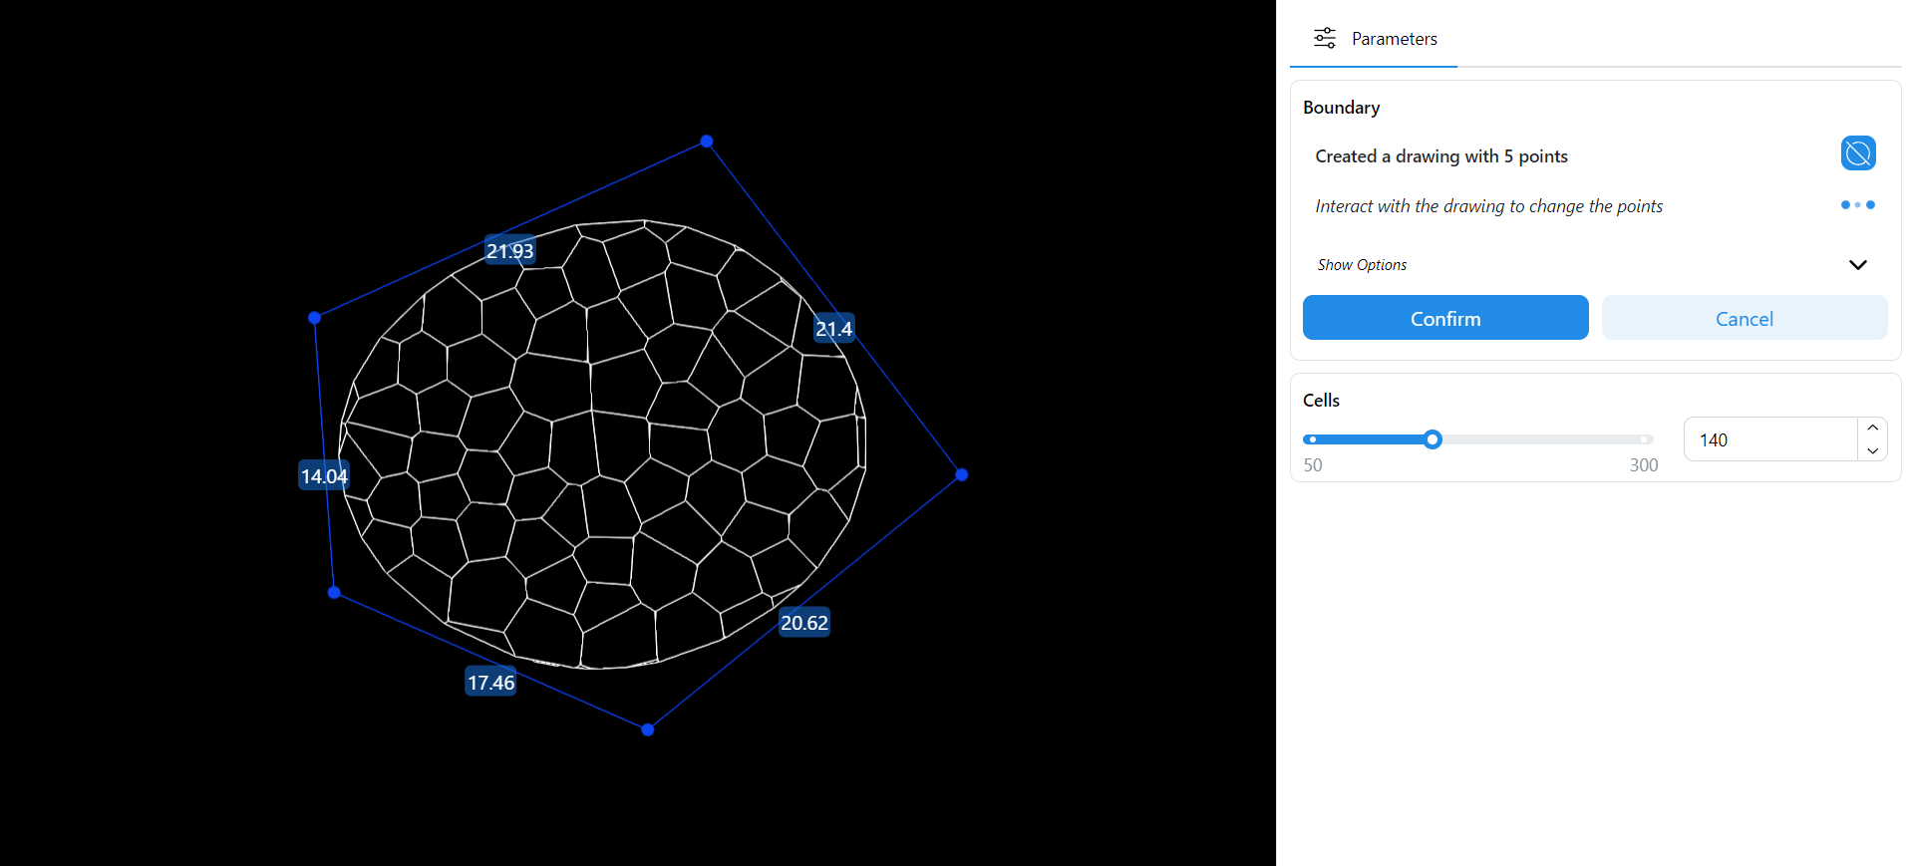Select the rightmost blue polygon vertex
Screen dimensions: 1910x866
(961, 475)
